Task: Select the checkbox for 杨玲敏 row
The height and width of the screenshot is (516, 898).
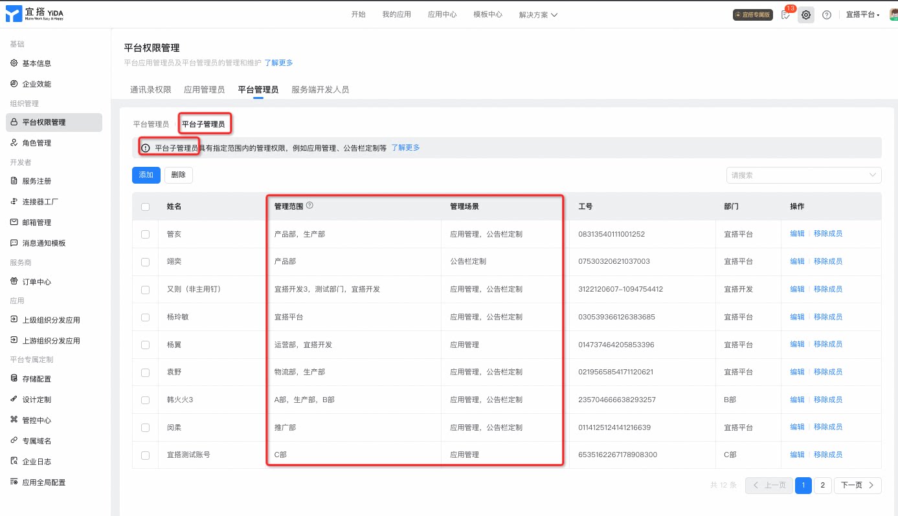Action: coord(145,317)
